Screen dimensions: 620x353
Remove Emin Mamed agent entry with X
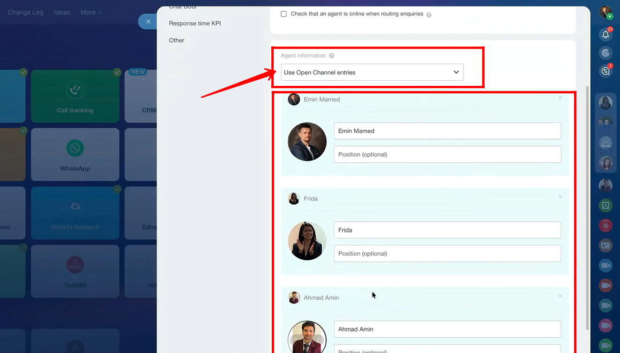[x=560, y=98]
